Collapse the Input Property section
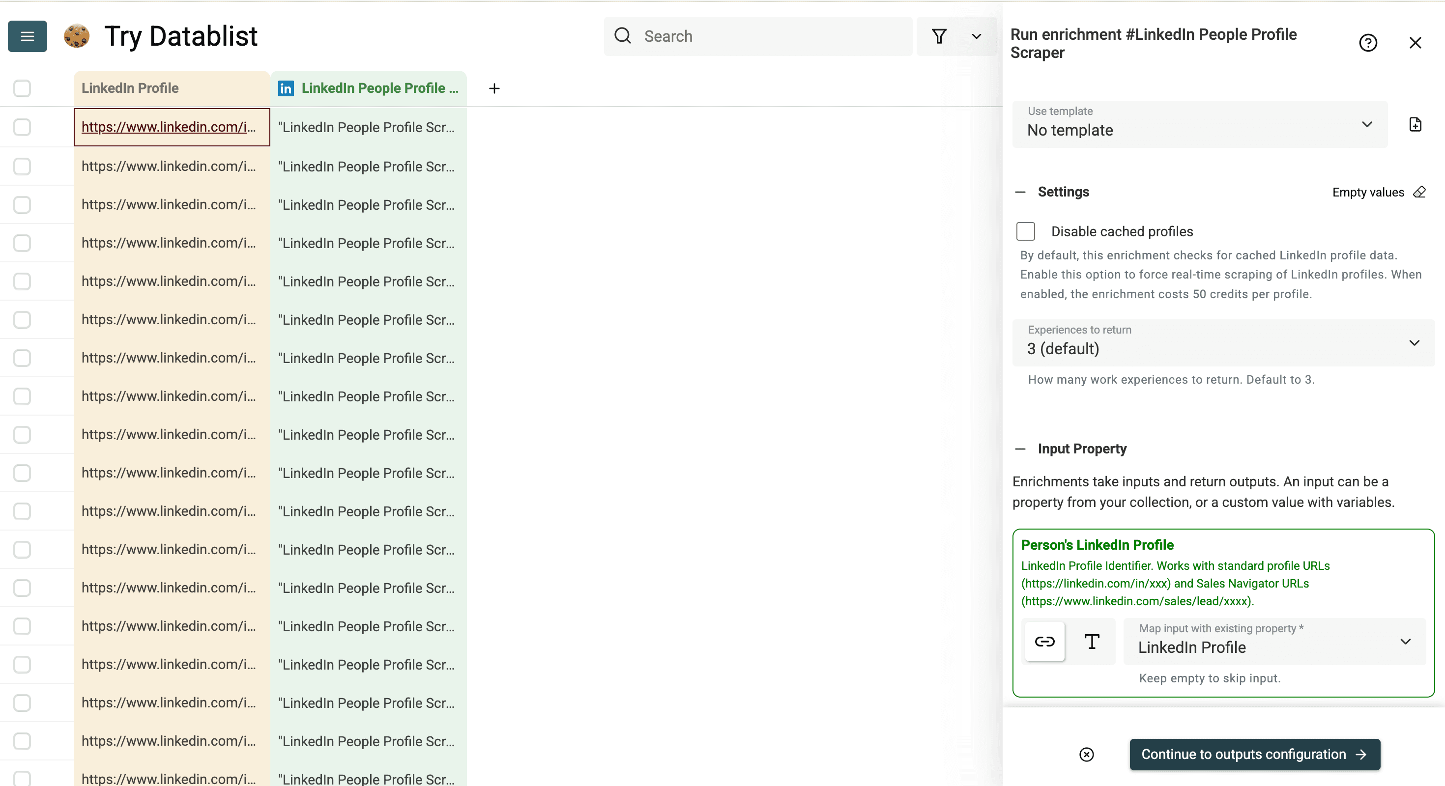Screen dimensions: 1445x786 [x=1021, y=449]
